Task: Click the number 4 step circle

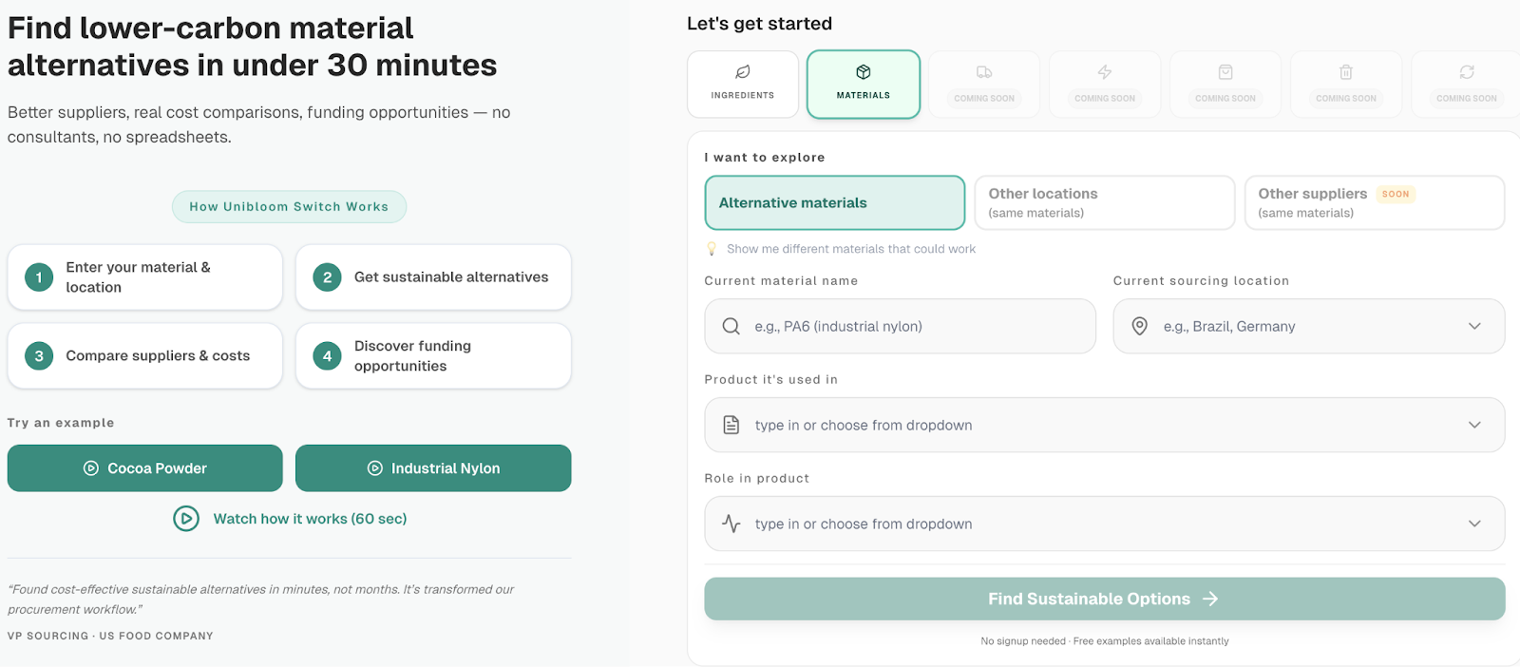Action: [328, 355]
